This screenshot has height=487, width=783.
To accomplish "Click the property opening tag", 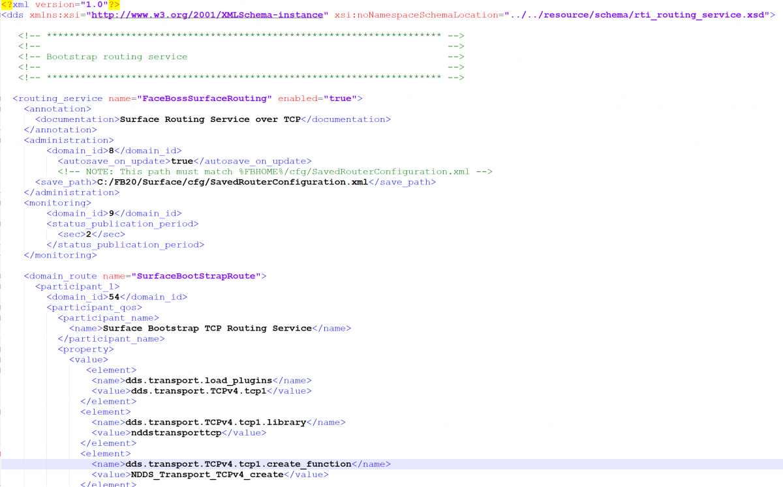I will [x=85, y=349].
